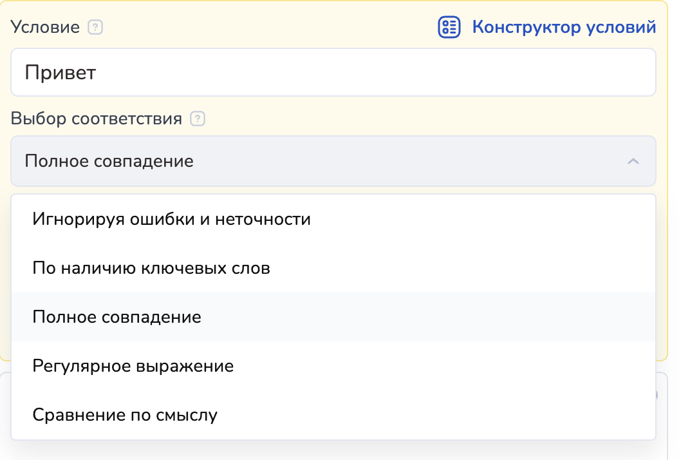Click the "Выбор соответствия" label text
Image resolution: width=681 pixels, height=460 pixels.
pyautogui.click(x=97, y=119)
